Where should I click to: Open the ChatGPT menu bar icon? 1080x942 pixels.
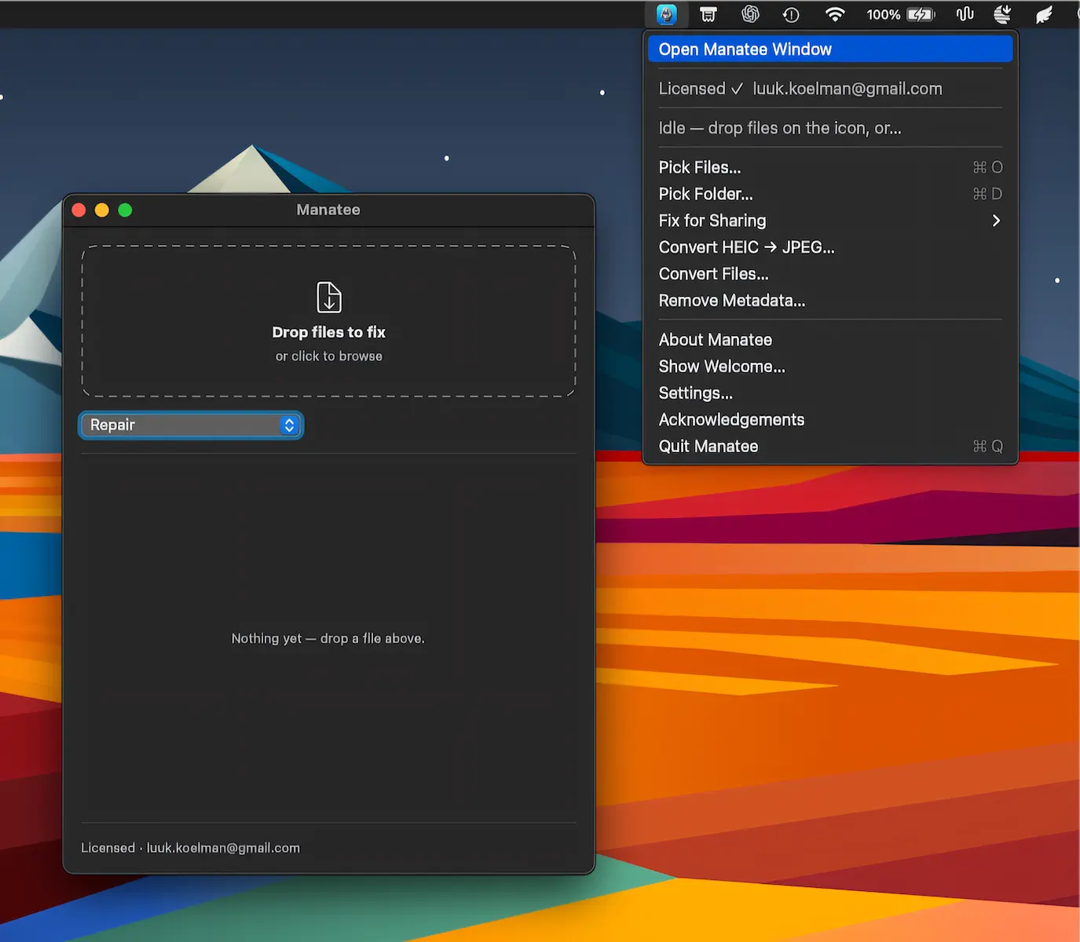(750, 14)
